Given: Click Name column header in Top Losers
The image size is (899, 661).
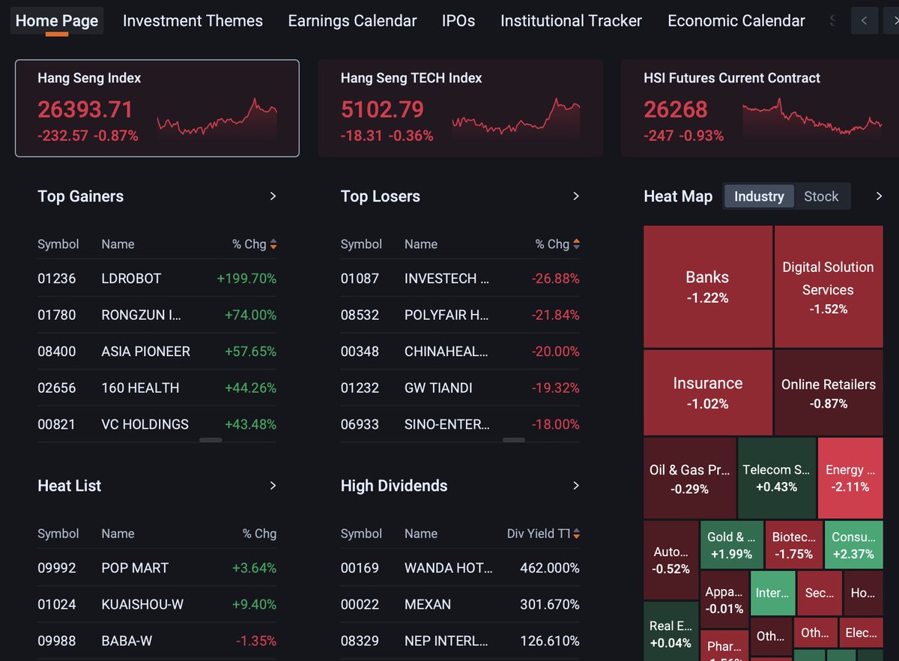Looking at the screenshot, I should [421, 244].
